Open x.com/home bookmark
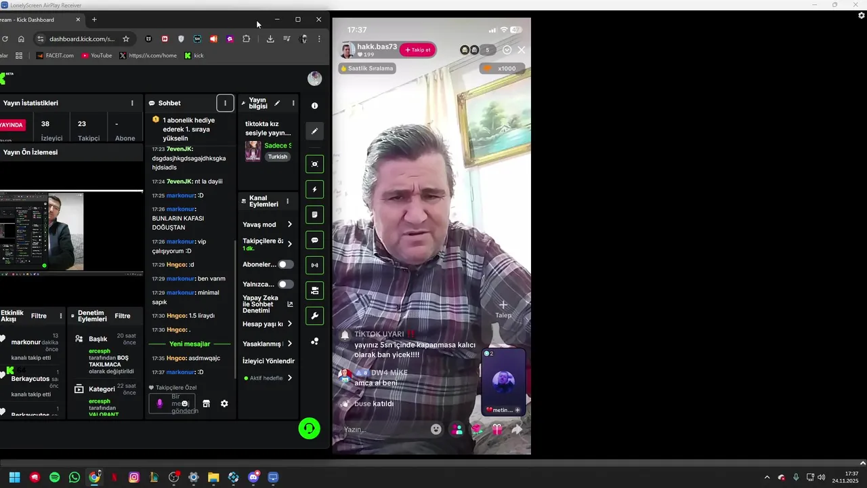867x488 pixels. (x=148, y=56)
